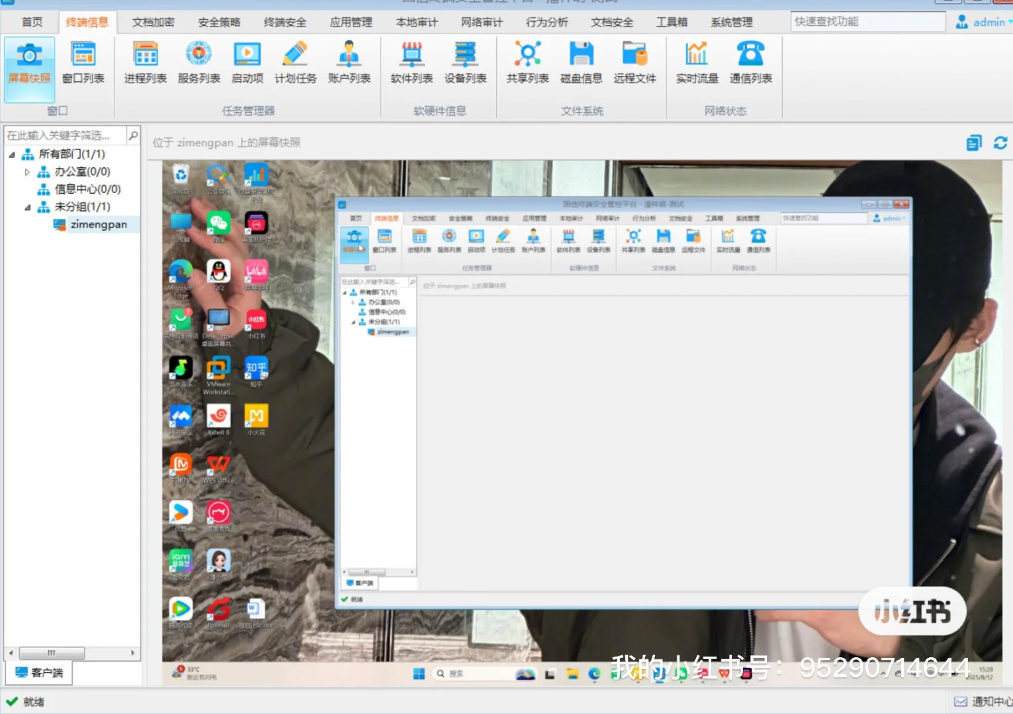Click the tree keyword filter field
This screenshot has width=1013, height=714.
(x=66, y=136)
